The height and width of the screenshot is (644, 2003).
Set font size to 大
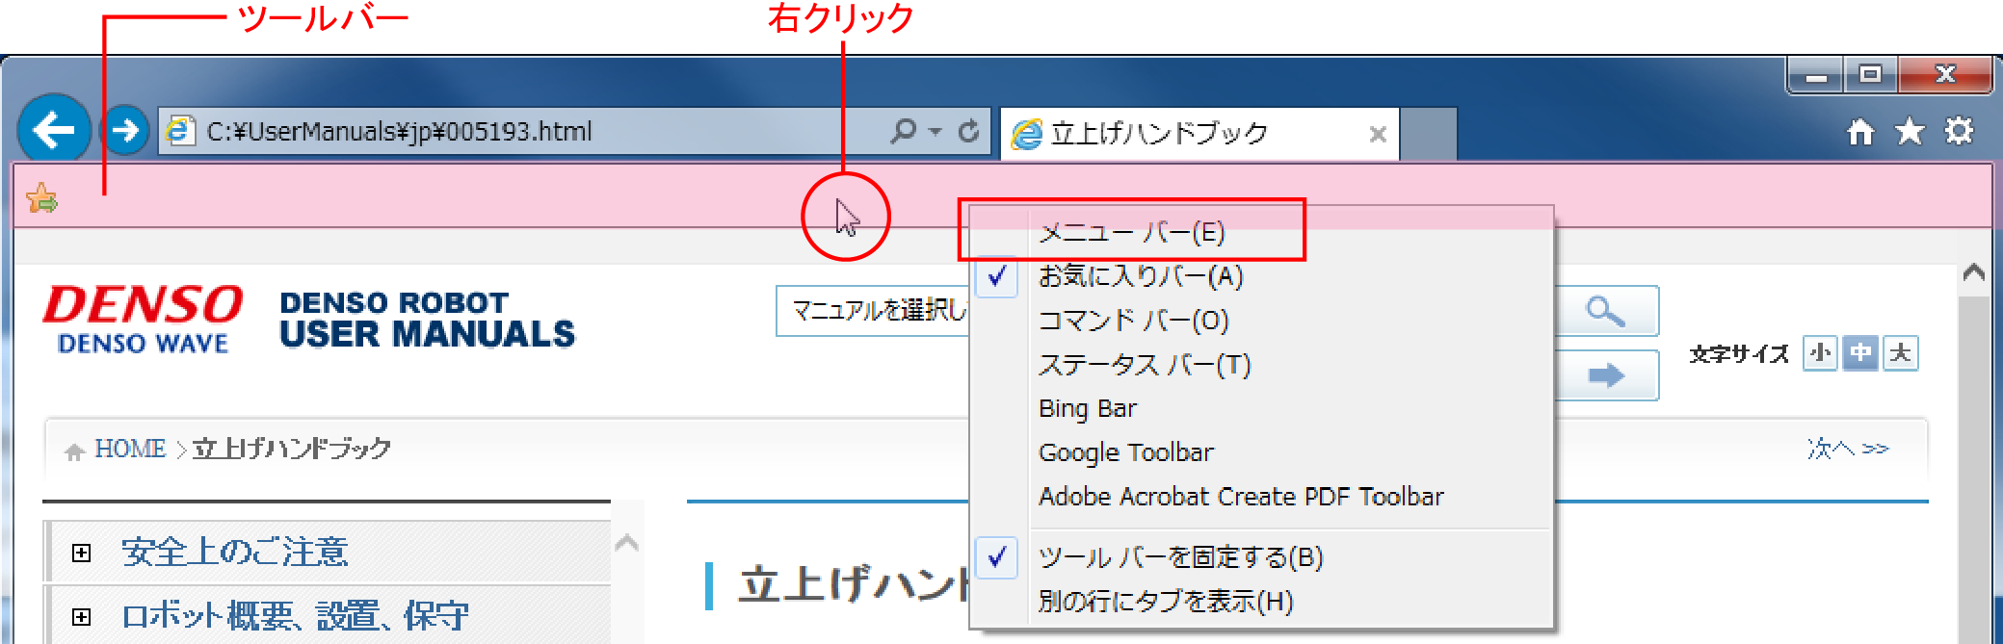(x=1900, y=353)
